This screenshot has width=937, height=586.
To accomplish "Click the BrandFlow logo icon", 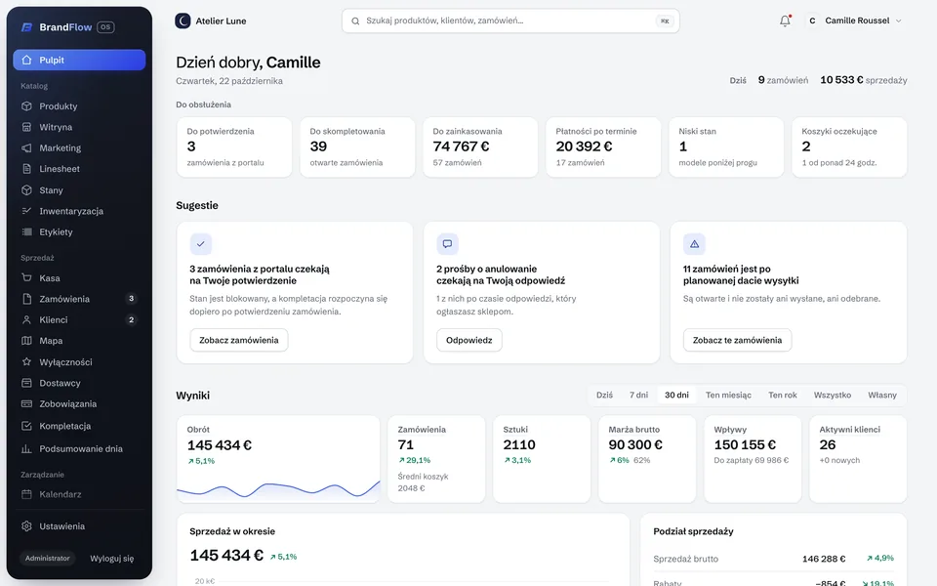I will 26,27.
